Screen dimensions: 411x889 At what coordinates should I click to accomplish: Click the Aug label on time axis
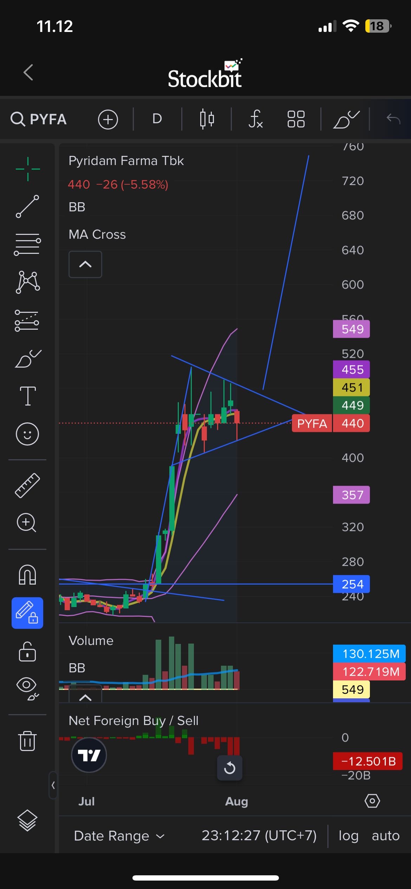(236, 801)
